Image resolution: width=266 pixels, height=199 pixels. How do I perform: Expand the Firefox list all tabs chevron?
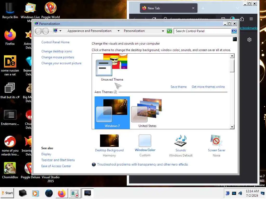coord(237,8)
